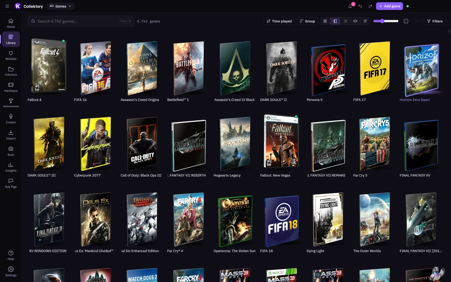The height and width of the screenshot is (282, 451).
Task: Focus the Search 4,762 games field
Action: tap(81, 21)
